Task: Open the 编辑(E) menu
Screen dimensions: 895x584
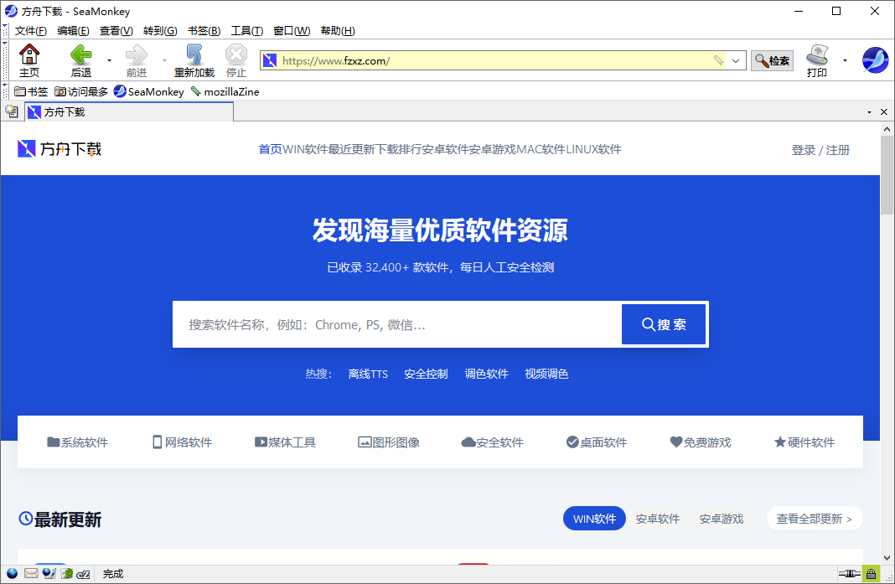Action: [x=73, y=31]
